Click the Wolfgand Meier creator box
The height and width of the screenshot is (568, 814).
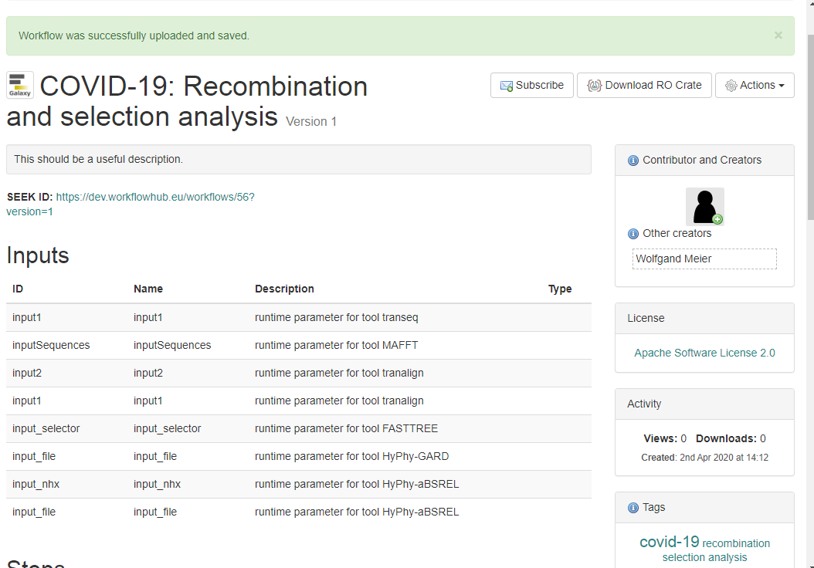tap(704, 259)
